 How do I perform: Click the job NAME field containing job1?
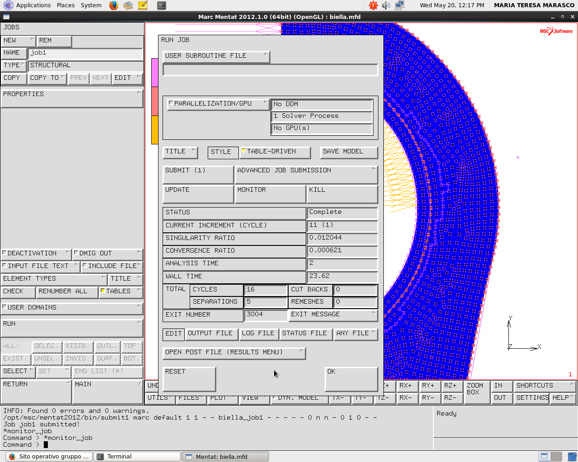86,53
